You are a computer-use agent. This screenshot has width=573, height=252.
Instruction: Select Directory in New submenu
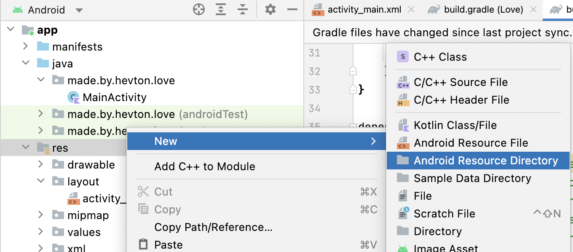pyautogui.click(x=478, y=231)
